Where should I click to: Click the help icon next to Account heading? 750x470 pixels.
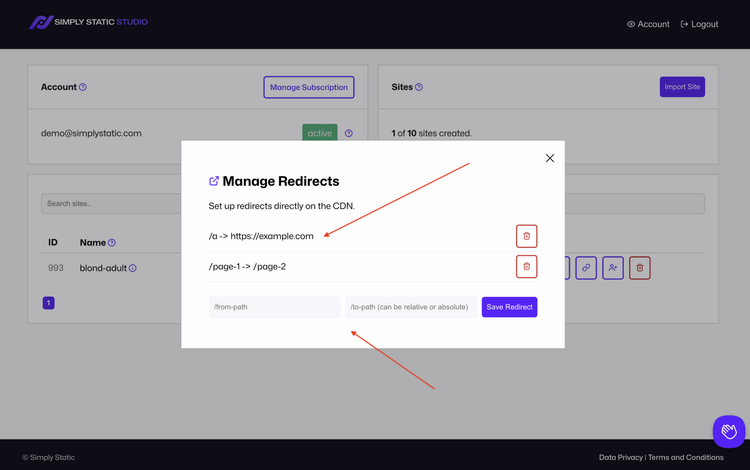coord(83,87)
